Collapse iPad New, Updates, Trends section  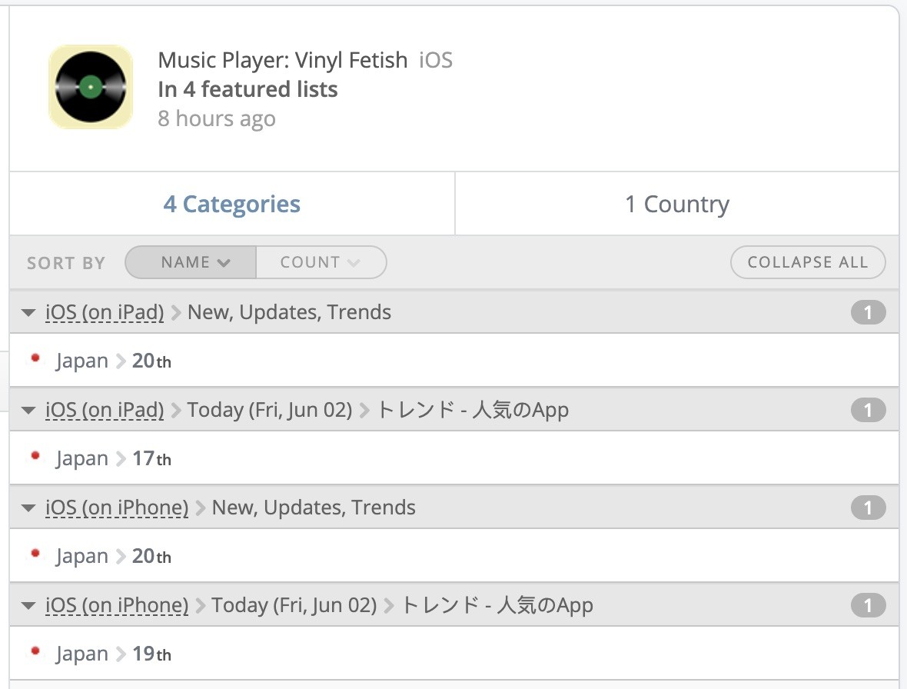point(28,313)
